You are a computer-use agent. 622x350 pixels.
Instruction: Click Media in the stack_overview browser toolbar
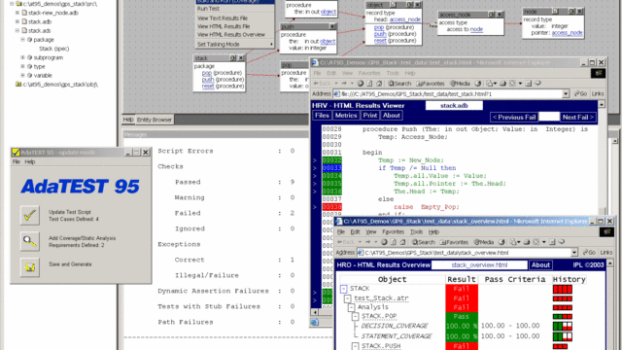pos(484,242)
